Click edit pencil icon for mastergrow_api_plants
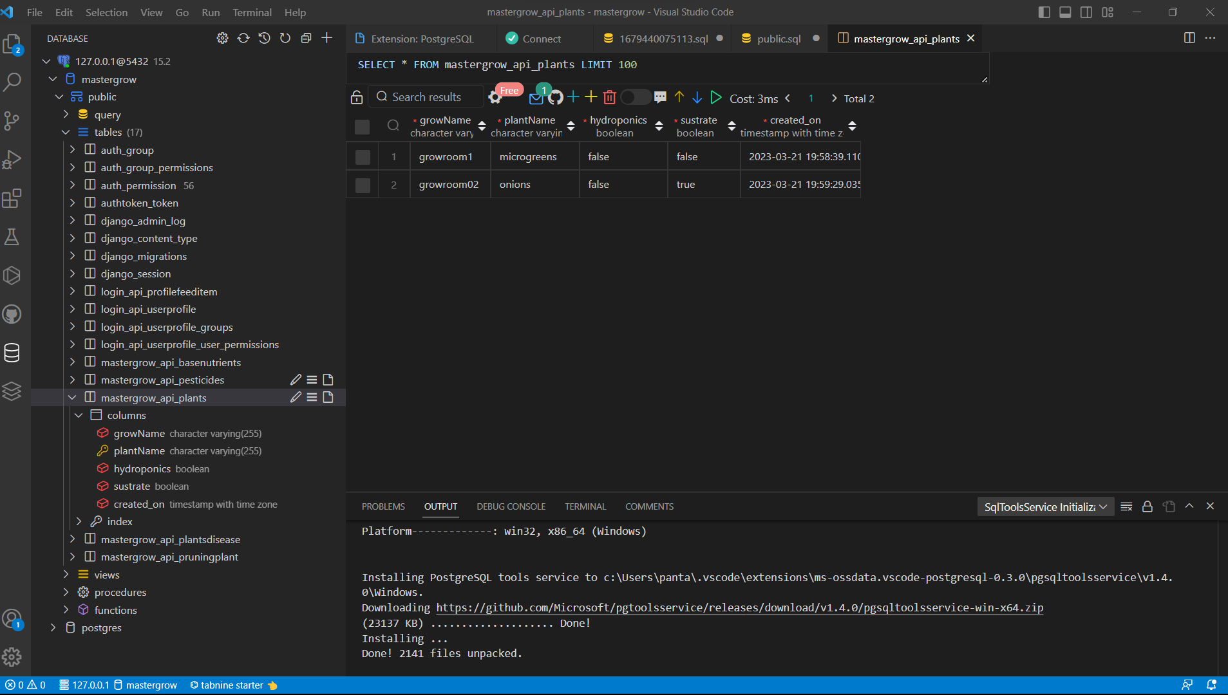The image size is (1228, 695). pyautogui.click(x=296, y=398)
